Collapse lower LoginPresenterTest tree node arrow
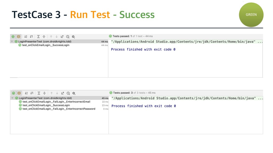The width and height of the screenshot is (273, 153). [x=12, y=98]
